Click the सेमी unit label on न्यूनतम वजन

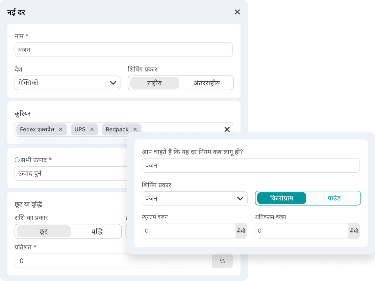click(241, 231)
